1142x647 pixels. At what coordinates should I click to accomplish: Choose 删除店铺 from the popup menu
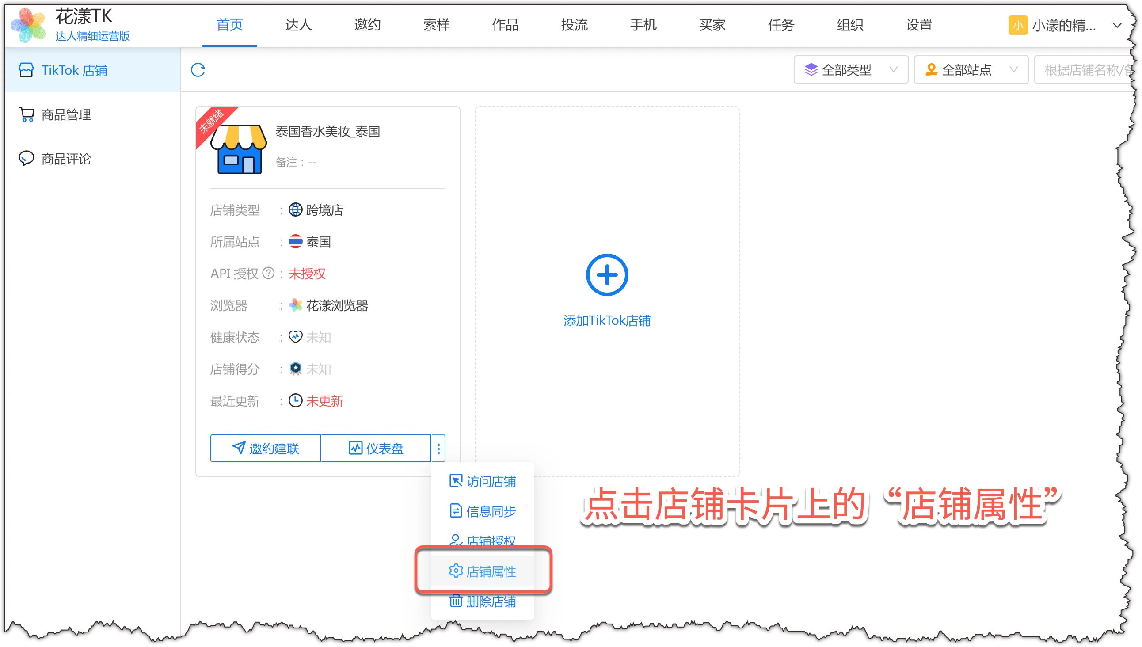point(483,601)
